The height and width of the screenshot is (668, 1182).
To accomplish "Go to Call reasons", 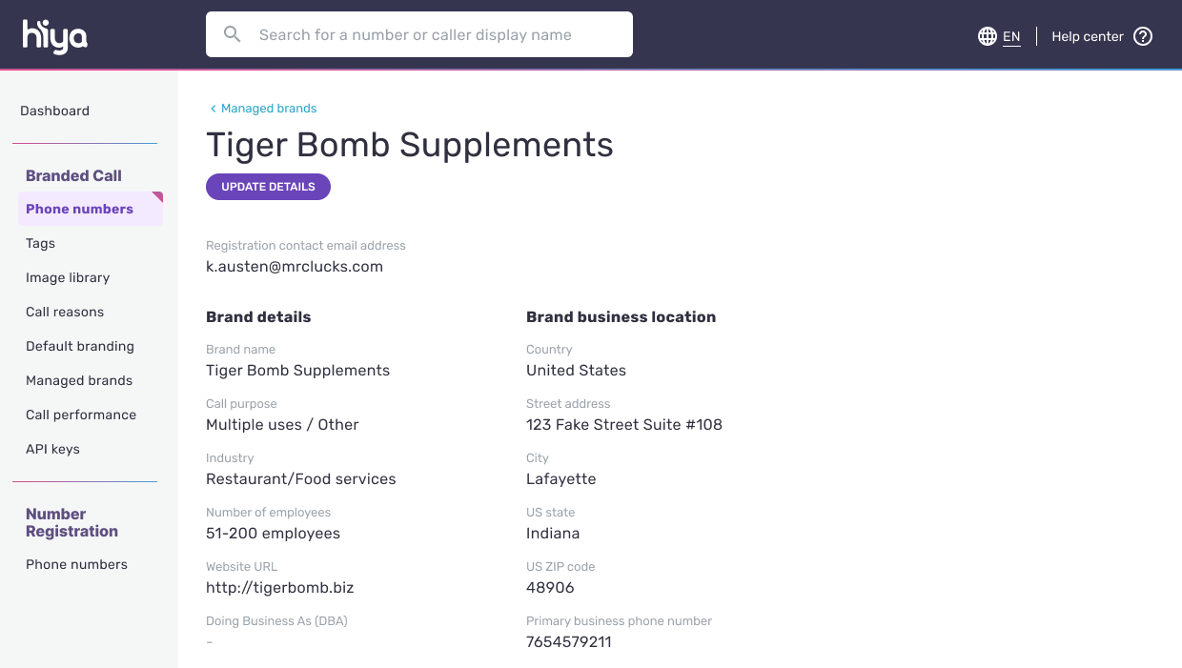I will pyautogui.click(x=65, y=312).
